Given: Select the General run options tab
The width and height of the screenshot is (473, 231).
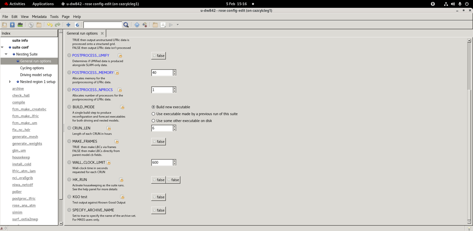Looking at the screenshot, I should pos(82,33).
